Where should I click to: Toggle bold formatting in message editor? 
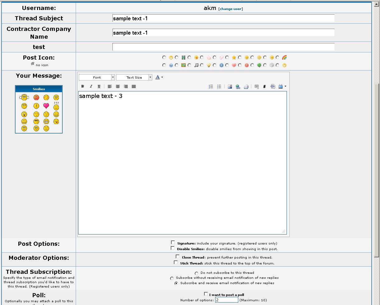pyautogui.click(x=83, y=86)
